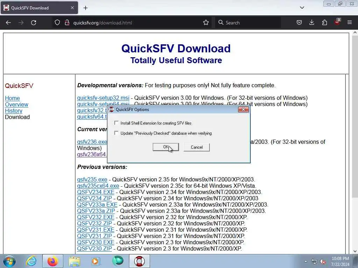Viewport: 358px width, 268px height.
Task: Open the History sidebar link
Action: (14, 111)
